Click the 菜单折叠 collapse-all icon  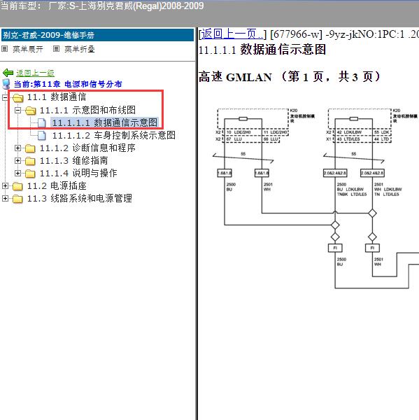[x=56, y=49]
